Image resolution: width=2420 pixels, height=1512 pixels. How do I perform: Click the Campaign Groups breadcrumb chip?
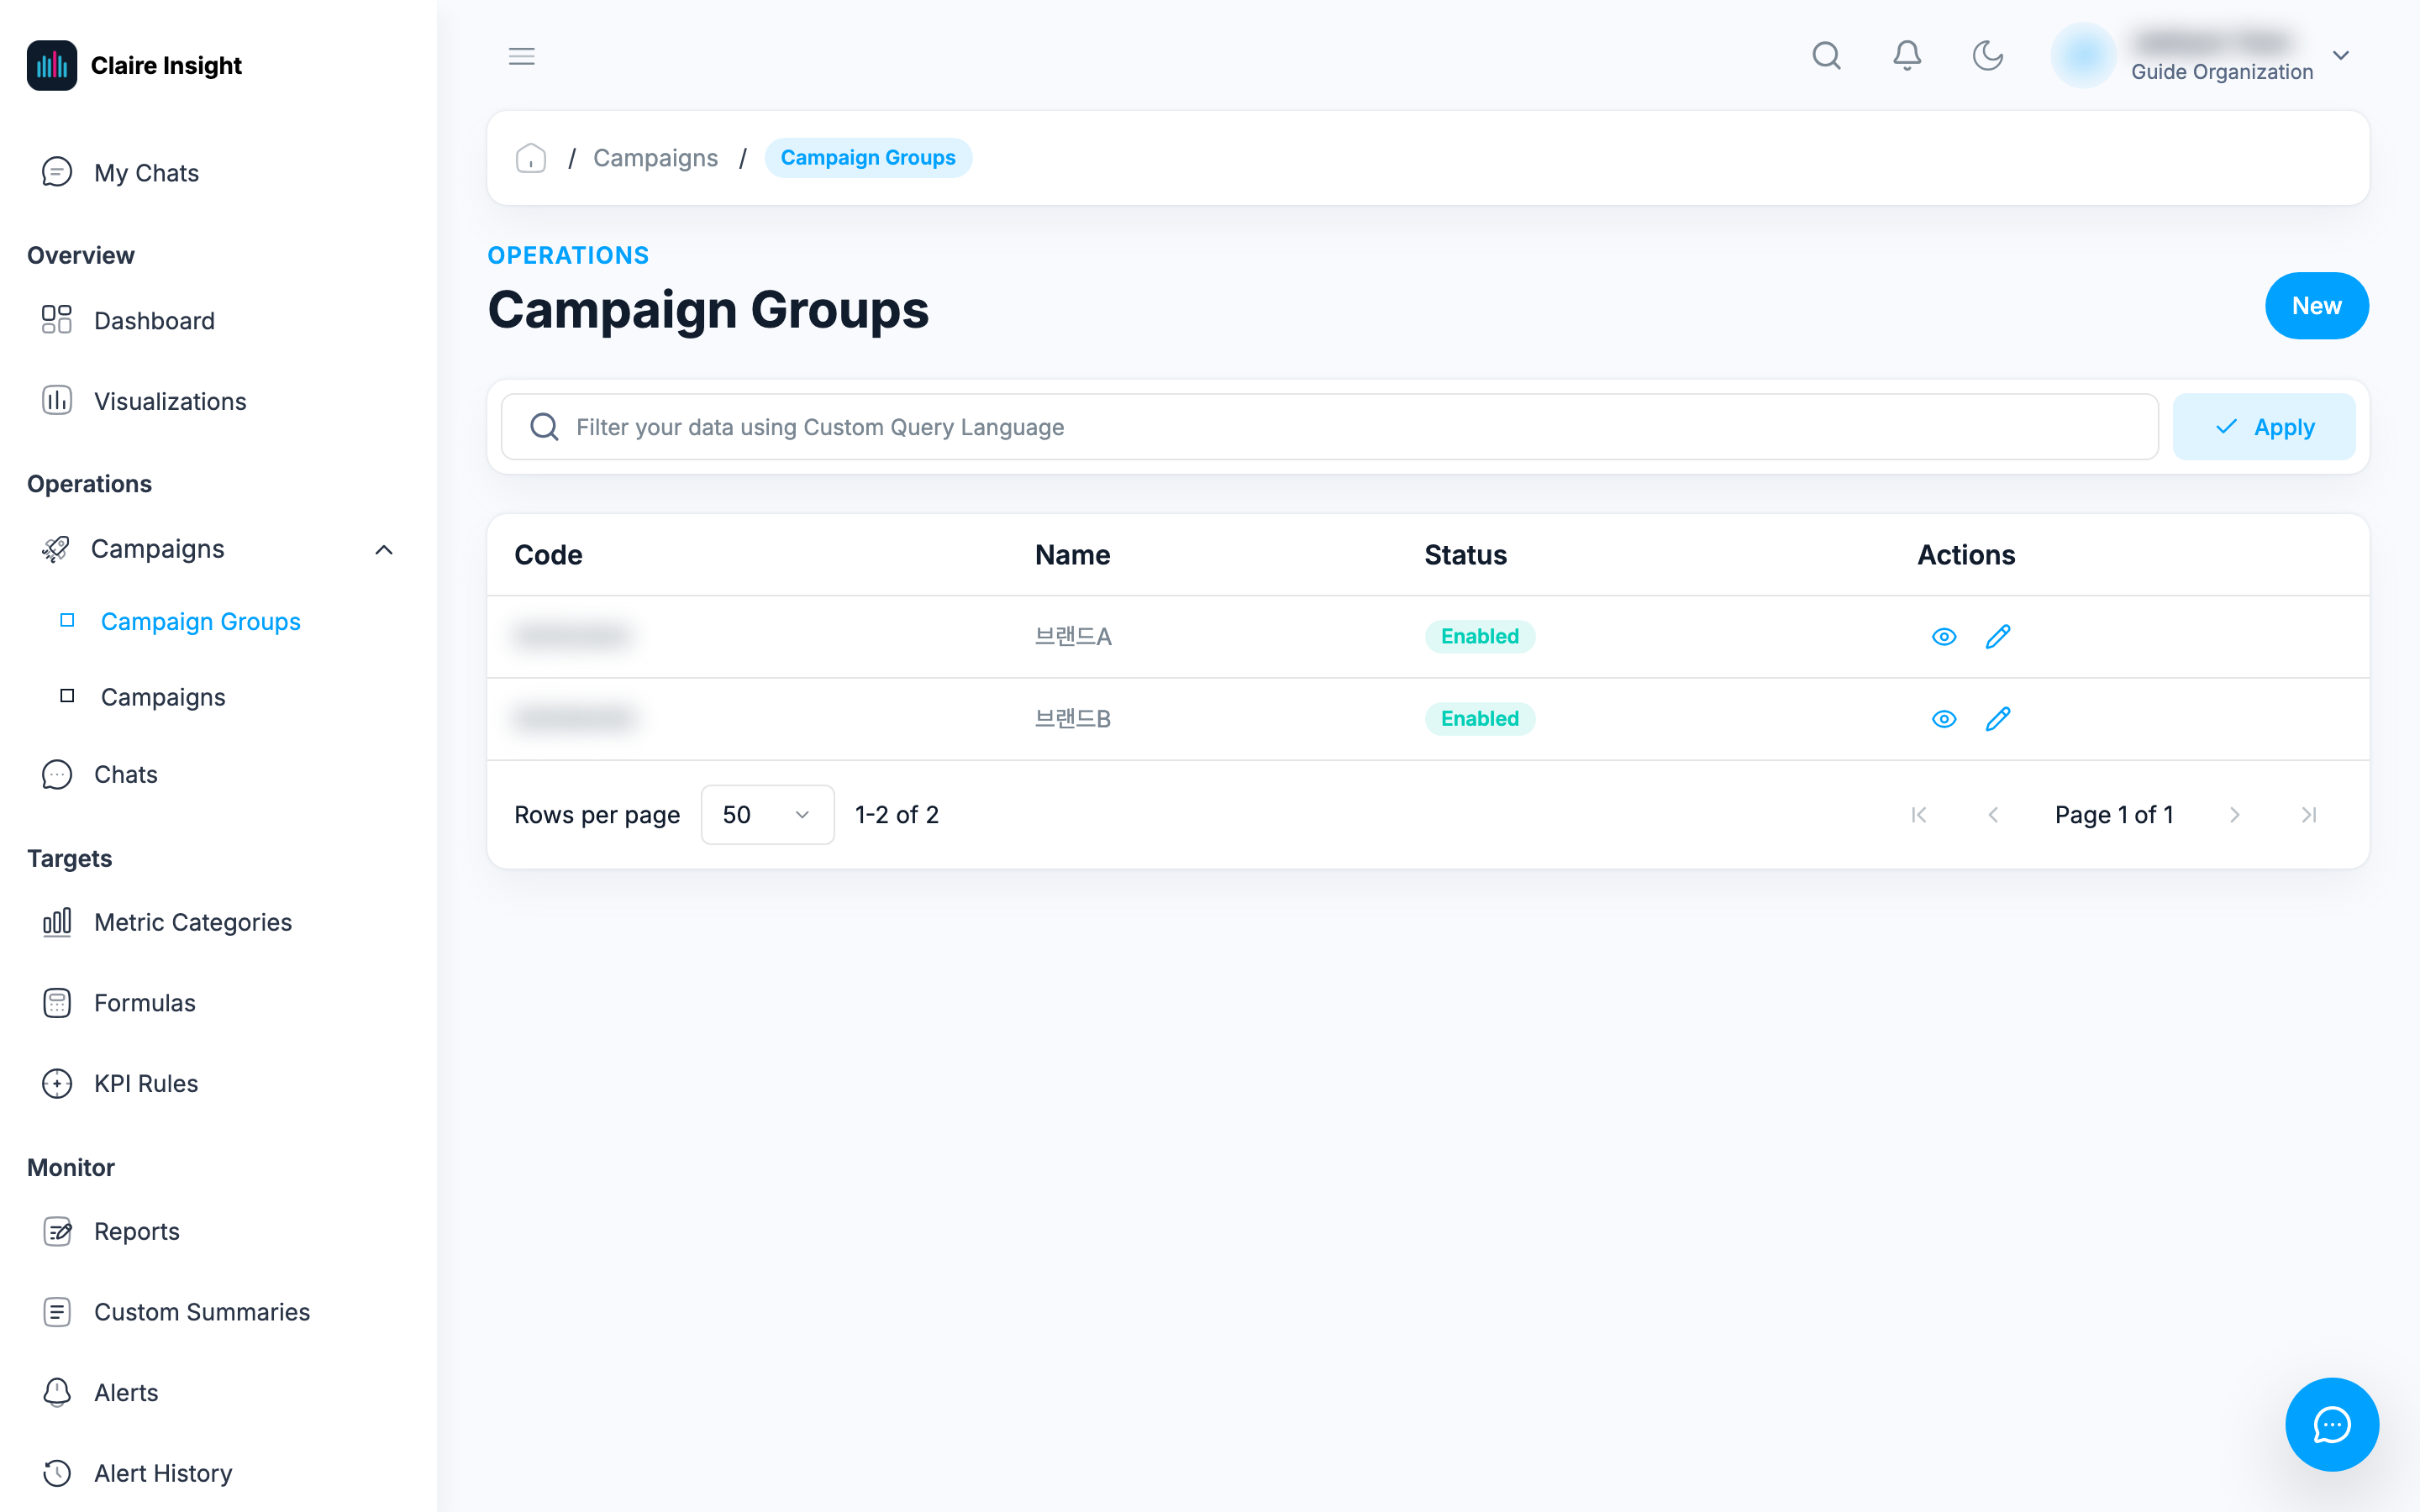(867, 158)
